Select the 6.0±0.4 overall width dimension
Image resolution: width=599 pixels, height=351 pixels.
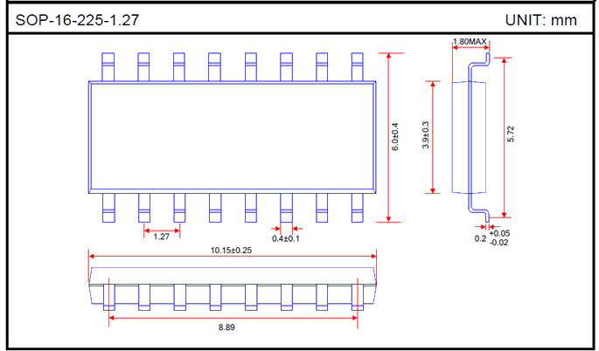tap(395, 137)
